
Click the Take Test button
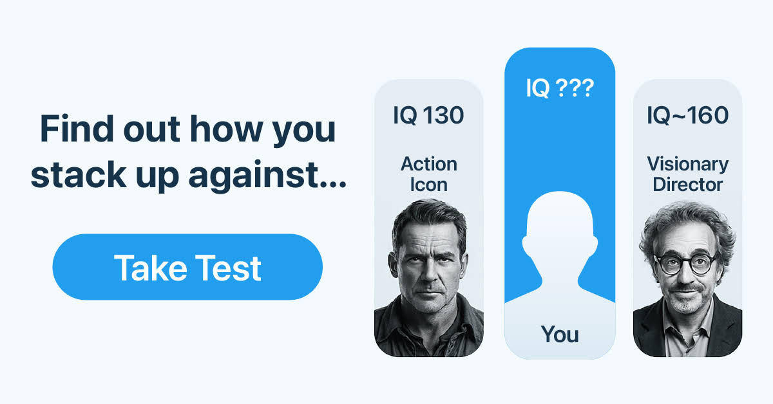(187, 267)
